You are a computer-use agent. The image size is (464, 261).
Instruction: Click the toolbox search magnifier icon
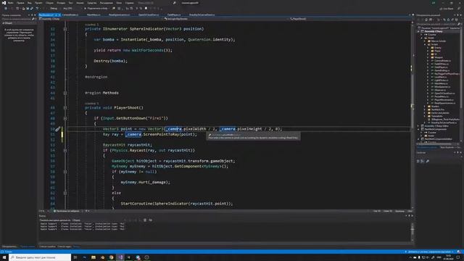coord(33,19)
